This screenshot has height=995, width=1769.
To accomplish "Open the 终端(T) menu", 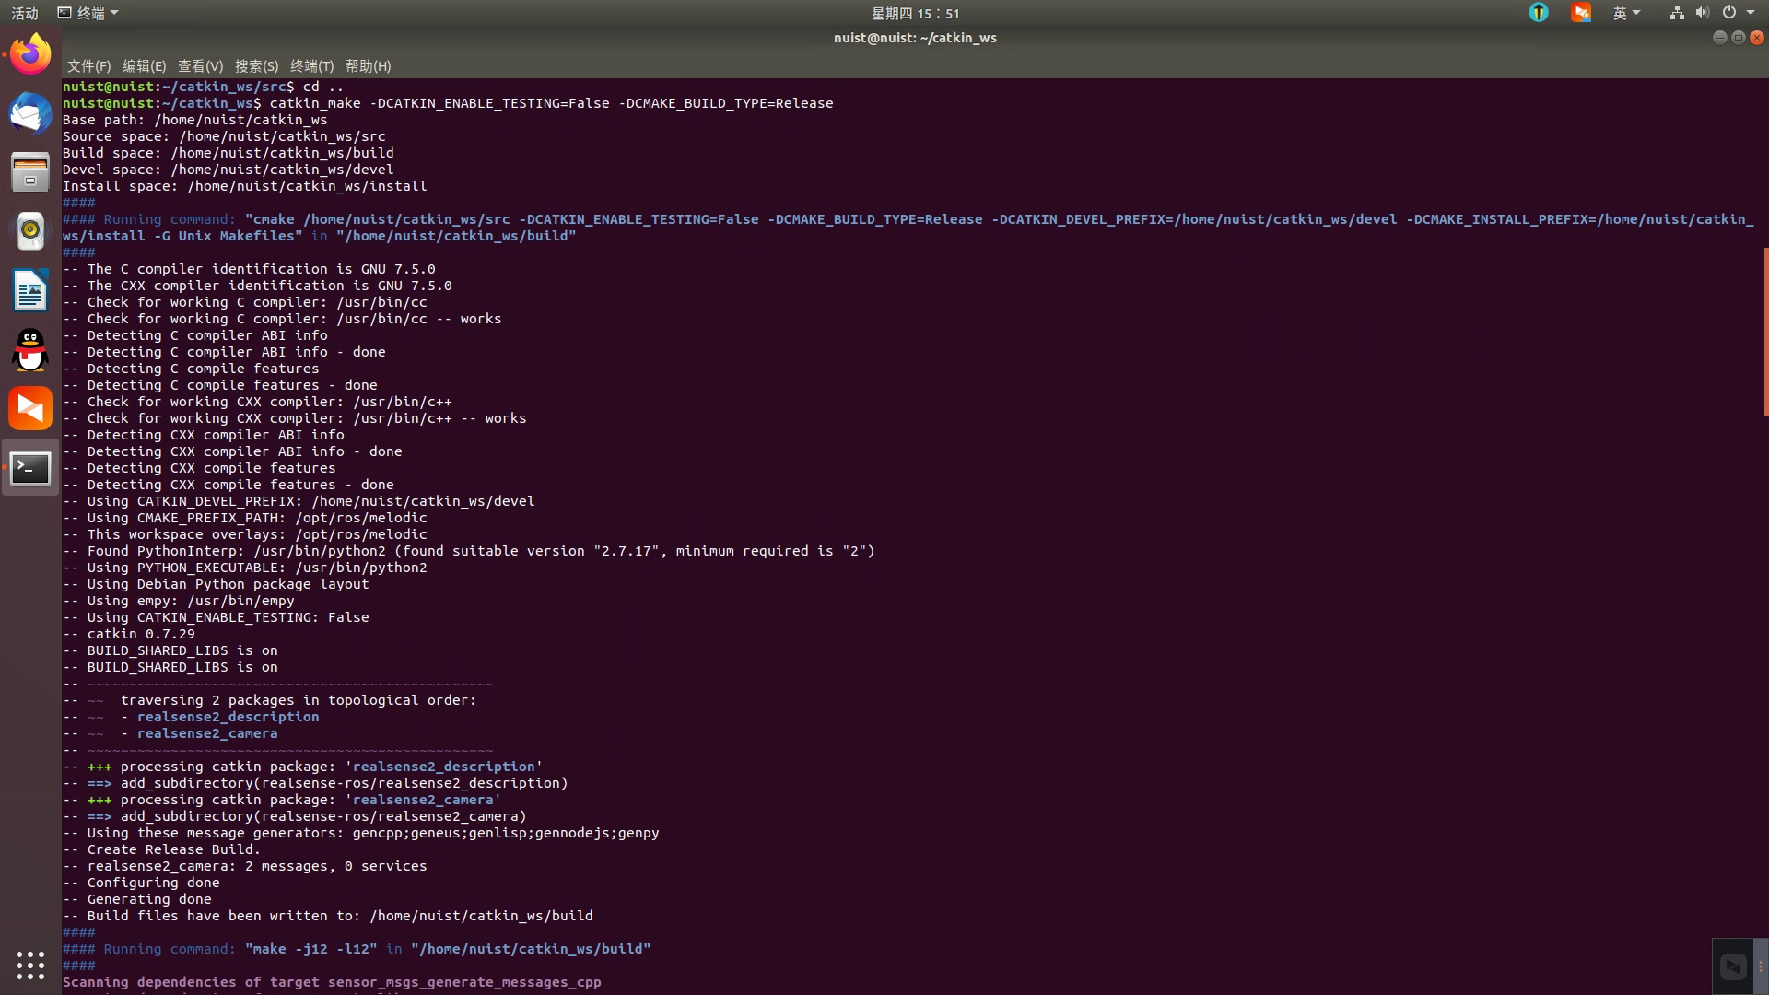I will pos(311,66).
